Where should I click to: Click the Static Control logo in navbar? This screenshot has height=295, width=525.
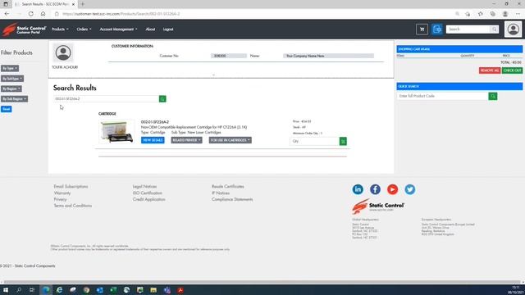tap(24, 29)
